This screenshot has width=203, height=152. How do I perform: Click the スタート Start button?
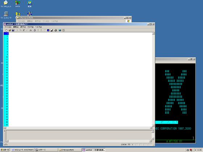(5, 150)
